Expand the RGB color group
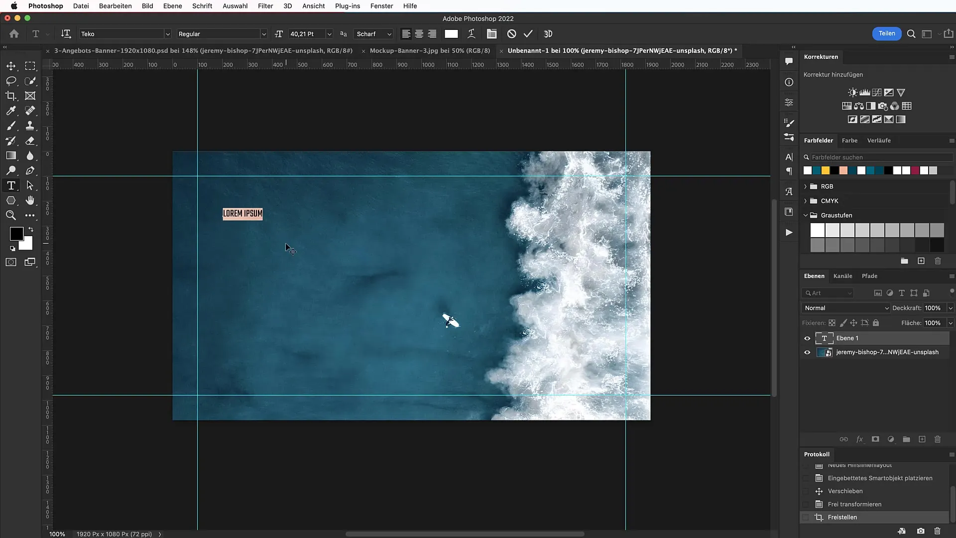The image size is (956, 538). pyautogui.click(x=805, y=187)
